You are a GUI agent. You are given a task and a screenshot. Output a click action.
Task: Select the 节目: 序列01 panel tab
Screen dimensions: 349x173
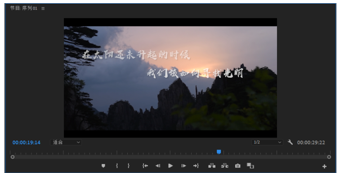[23, 8]
